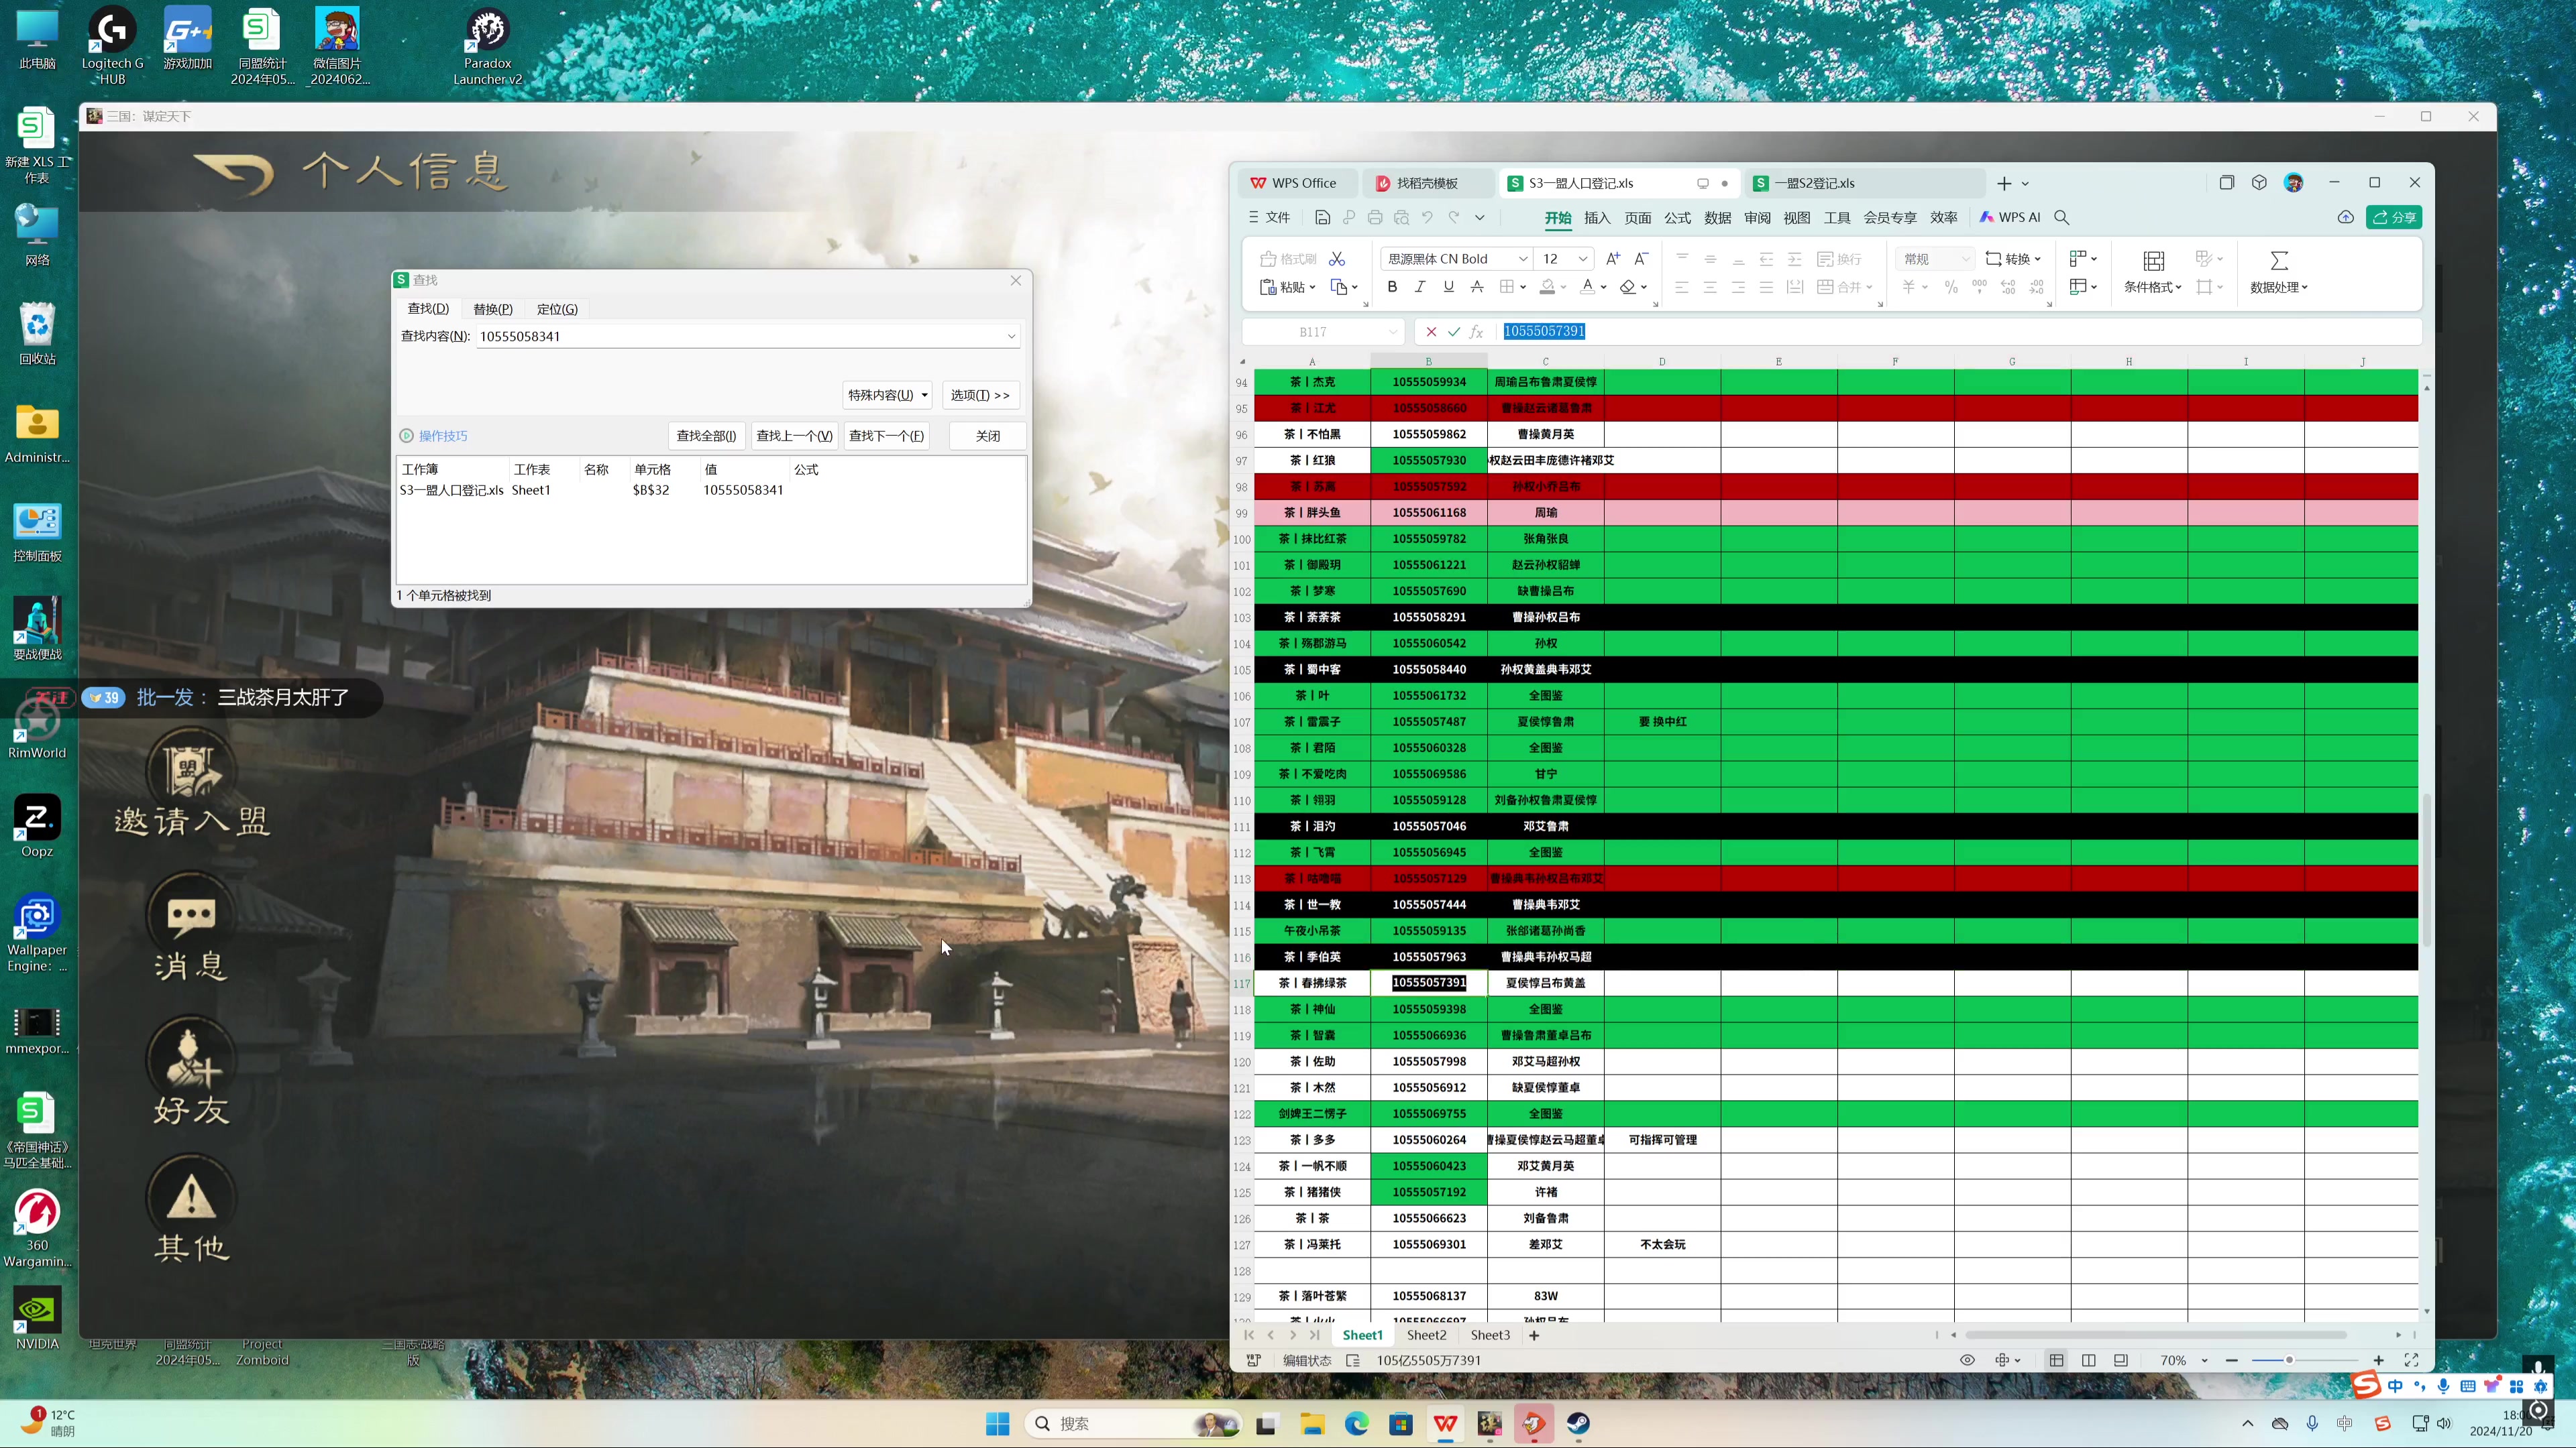
Task: Click the green confirm check in formula bar
Action: (1454, 332)
